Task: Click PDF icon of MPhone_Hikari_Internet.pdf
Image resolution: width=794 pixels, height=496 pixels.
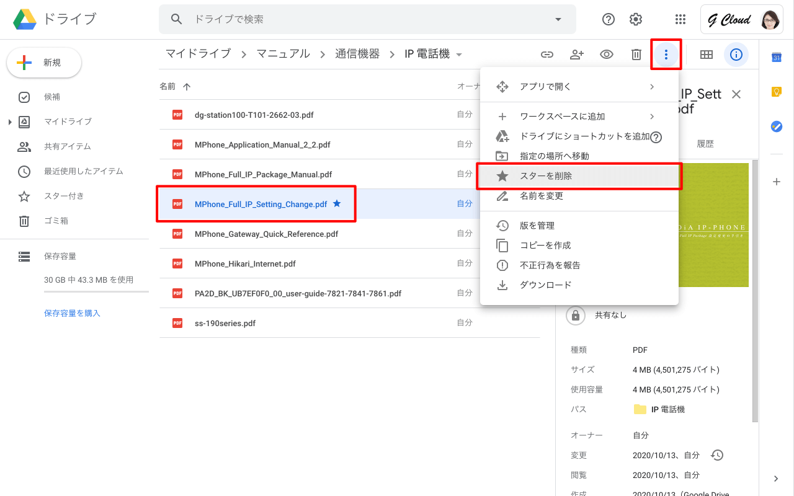Action: click(177, 263)
